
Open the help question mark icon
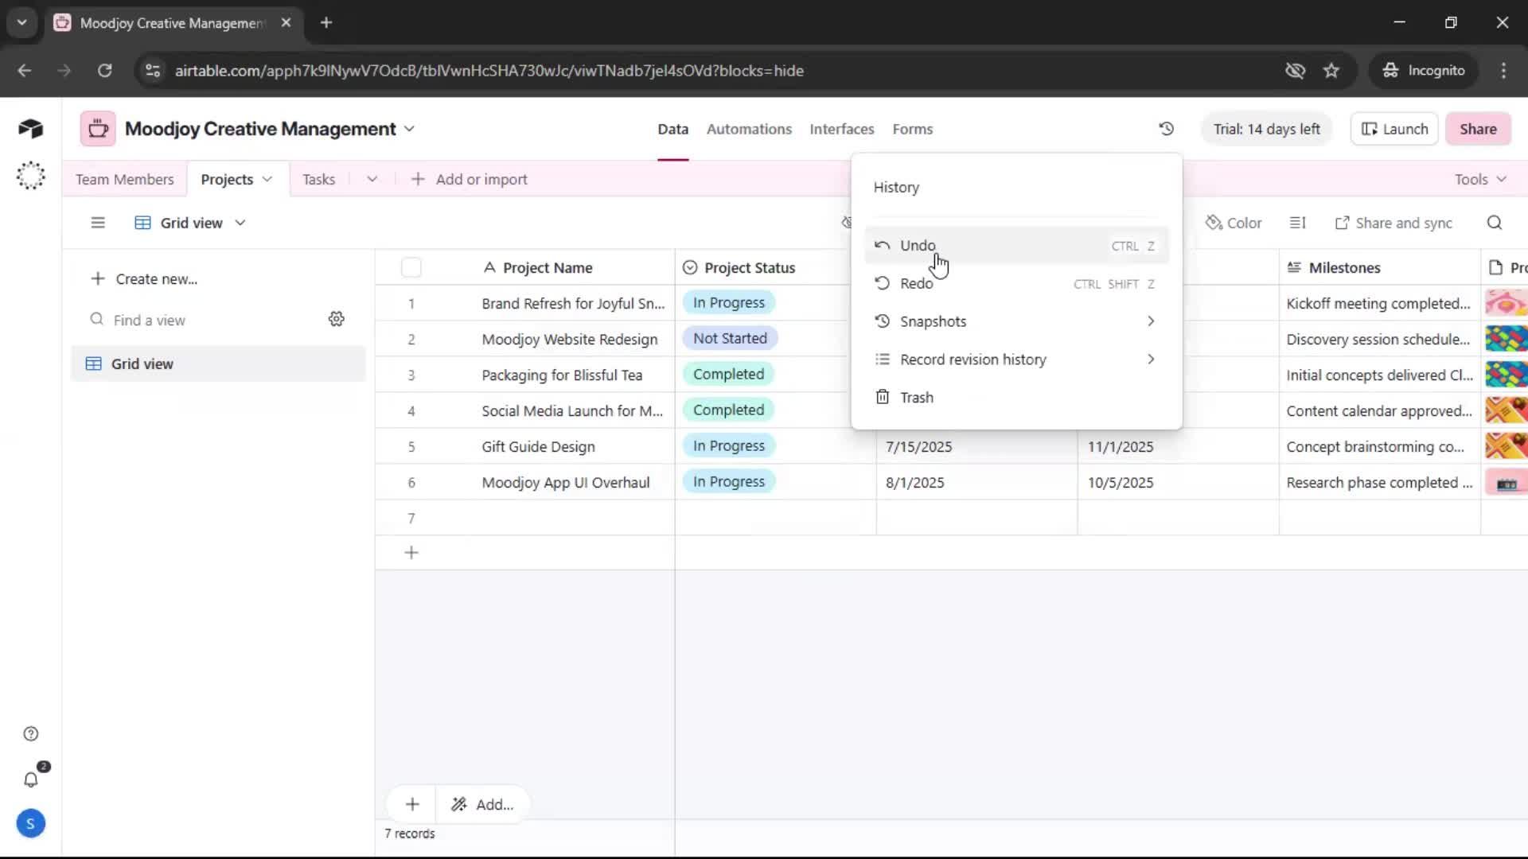click(x=30, y=733)
